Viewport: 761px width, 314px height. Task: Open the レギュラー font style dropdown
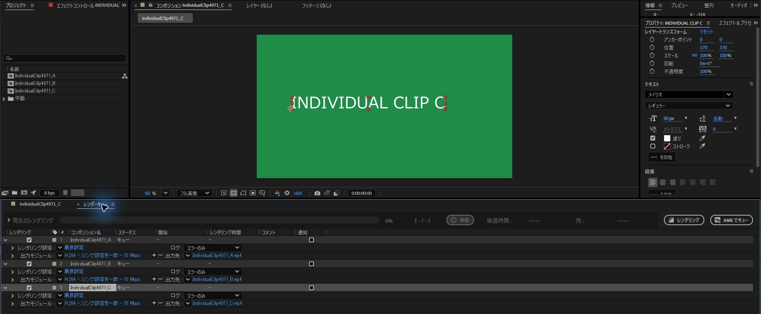click(x=689, y=106)
